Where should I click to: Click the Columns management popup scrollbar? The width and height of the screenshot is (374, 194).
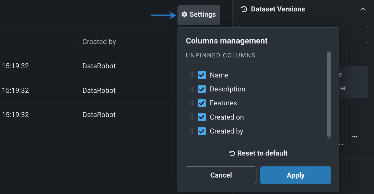pos(329,95)
